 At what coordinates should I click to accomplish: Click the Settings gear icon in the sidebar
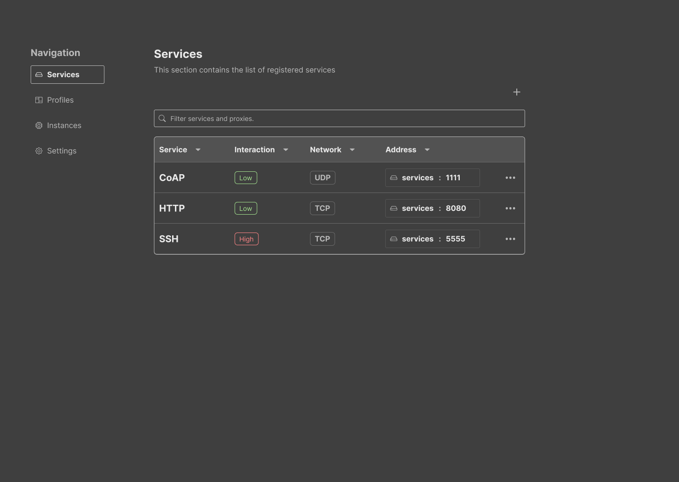tap(39, 151)
